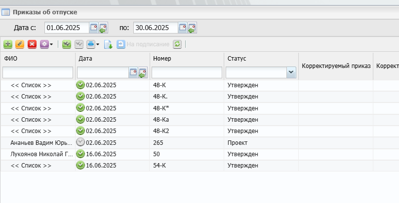
Task: Open calendar for по date field
Action: click(x=182, y=28)
